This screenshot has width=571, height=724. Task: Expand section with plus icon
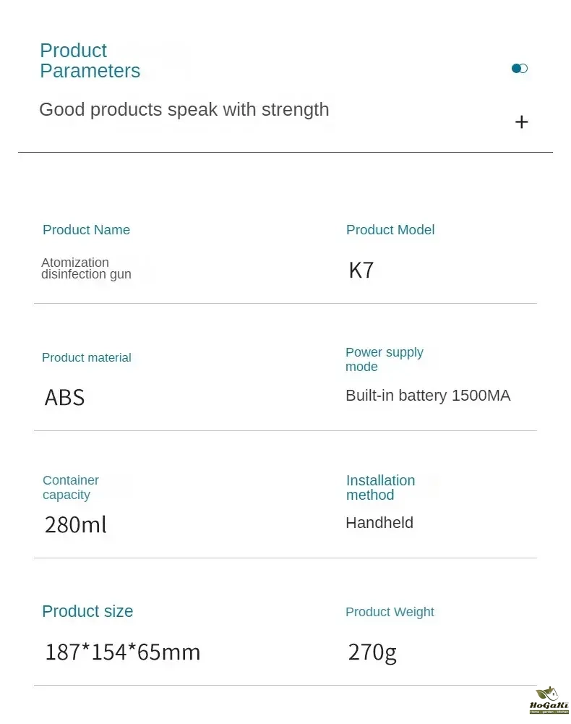click(521, 122)
